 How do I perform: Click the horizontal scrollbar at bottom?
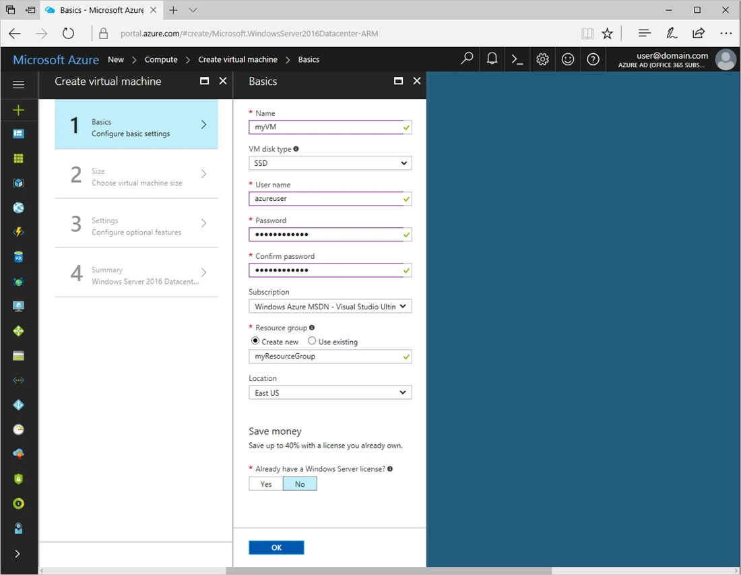pos(388,570)
